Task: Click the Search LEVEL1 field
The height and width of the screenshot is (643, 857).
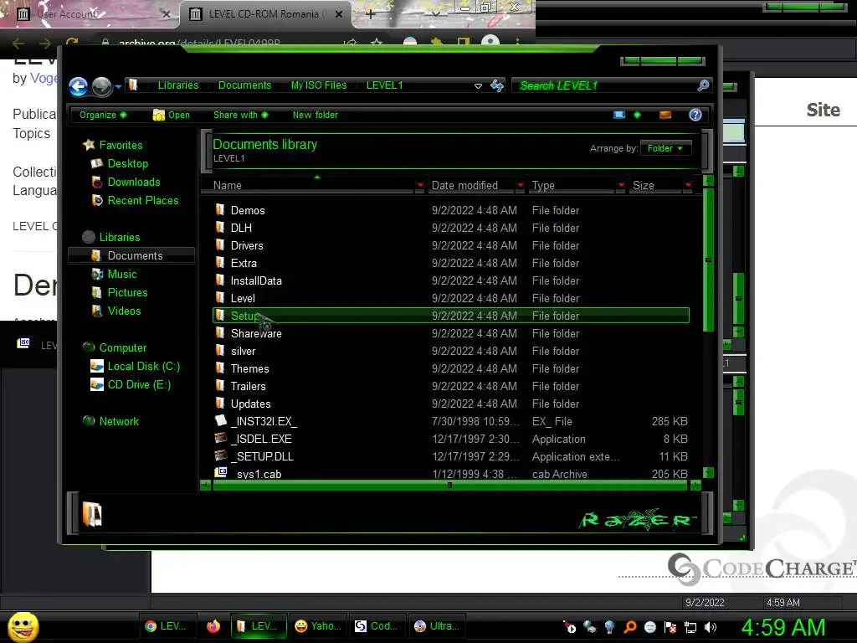Action: (605, 86)
